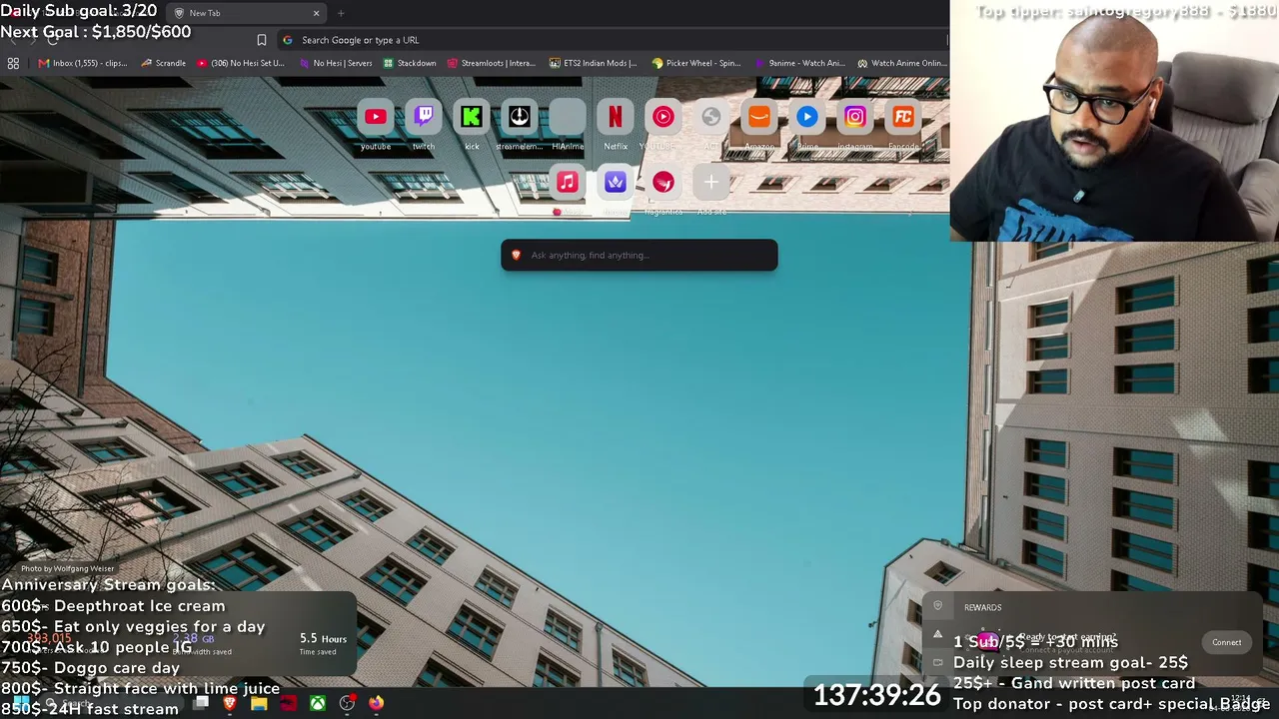Open the Fragrantica shortcut tile
Viewport: 1279px width, 719px height.
click(663, 183)
